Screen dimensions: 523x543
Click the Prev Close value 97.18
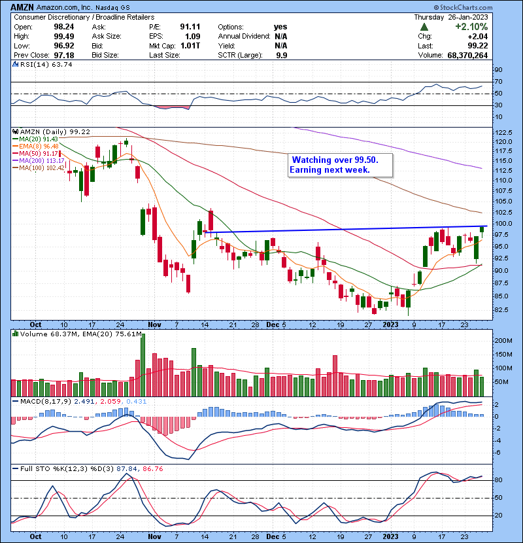(x=63, y=55)
